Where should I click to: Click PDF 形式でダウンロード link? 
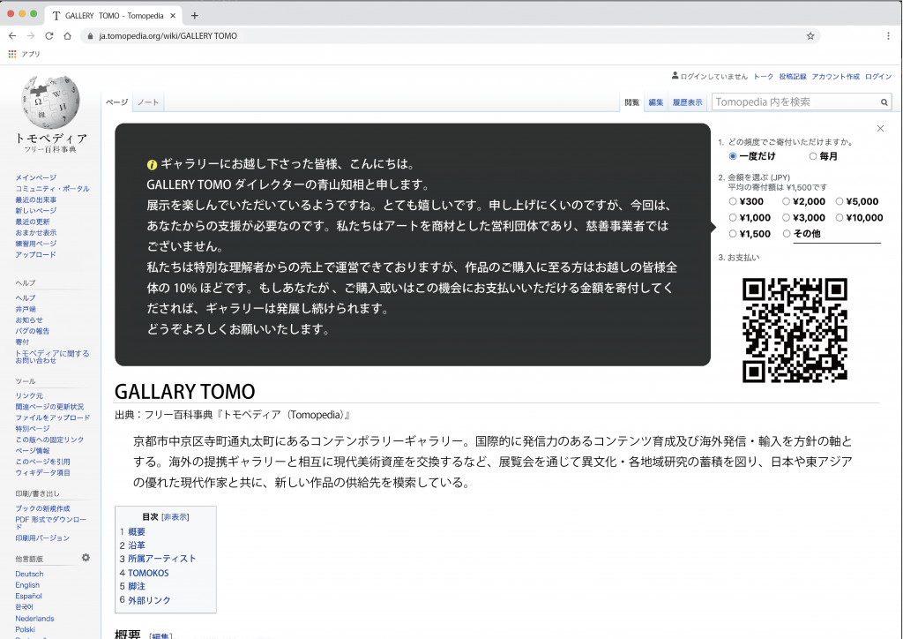[50, 522]
